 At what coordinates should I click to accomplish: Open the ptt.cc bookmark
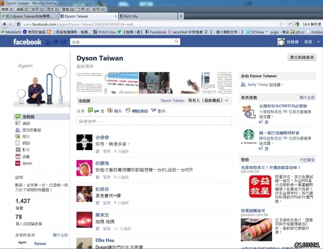pos(298,32)
